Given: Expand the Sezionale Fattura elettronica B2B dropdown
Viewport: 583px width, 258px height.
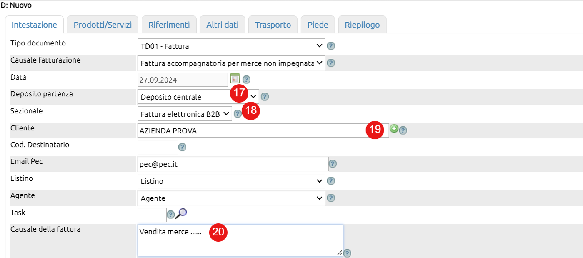Looking at the screenshot, I should [185, 113].
